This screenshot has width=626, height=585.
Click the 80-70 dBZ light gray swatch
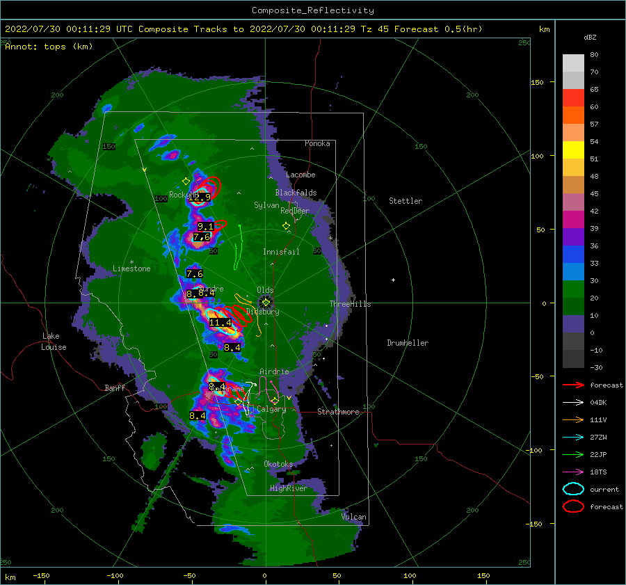click(573, 63)
